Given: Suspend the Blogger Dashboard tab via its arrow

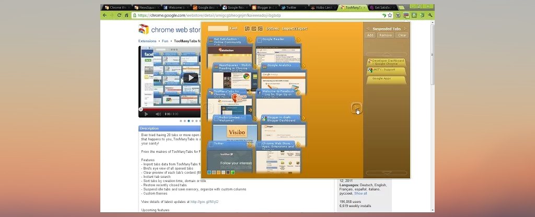Looking at the screenshot, I should [x=303, y=118].
